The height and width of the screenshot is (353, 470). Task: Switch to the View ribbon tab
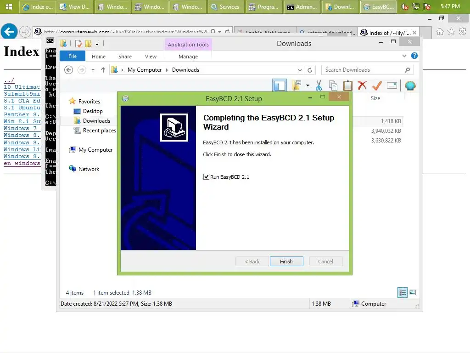(151, 57)
